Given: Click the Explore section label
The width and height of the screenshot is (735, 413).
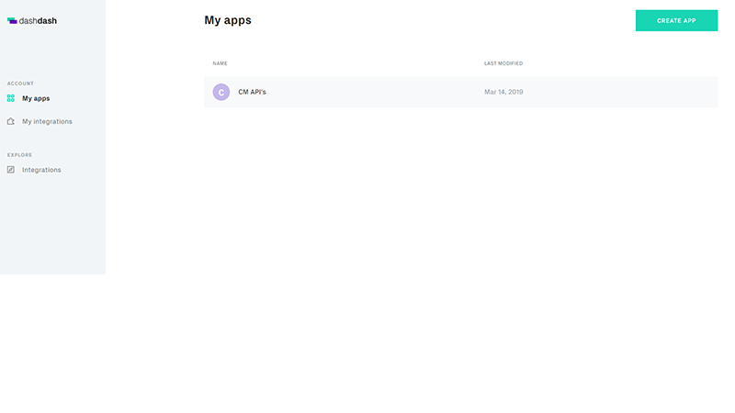Looking at the screenshot, I should click(20, 155).
